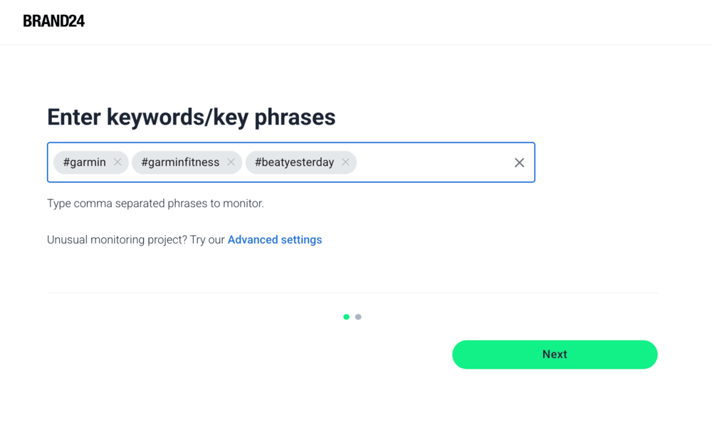Image resolution: width=712 pixels, height=425 pixels.
Task: Click the empty header bar right of the logo
Action: 399,21
